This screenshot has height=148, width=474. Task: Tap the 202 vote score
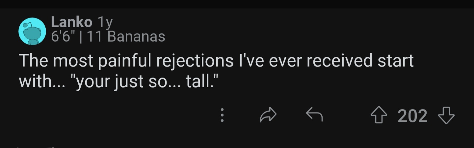pos(413,116)
